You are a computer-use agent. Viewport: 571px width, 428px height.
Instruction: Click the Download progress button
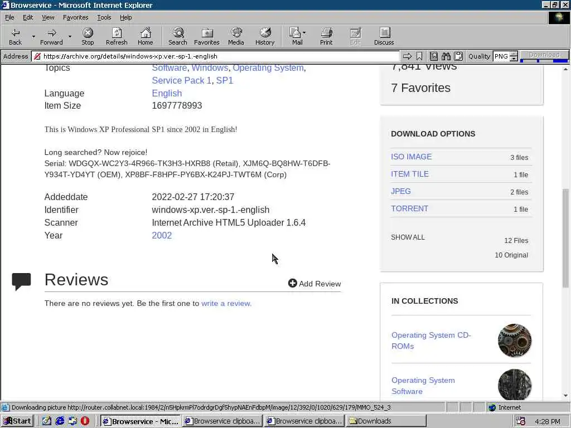[544, 56]
